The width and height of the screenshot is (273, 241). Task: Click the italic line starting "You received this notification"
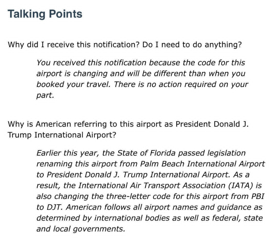click(141, 63)
